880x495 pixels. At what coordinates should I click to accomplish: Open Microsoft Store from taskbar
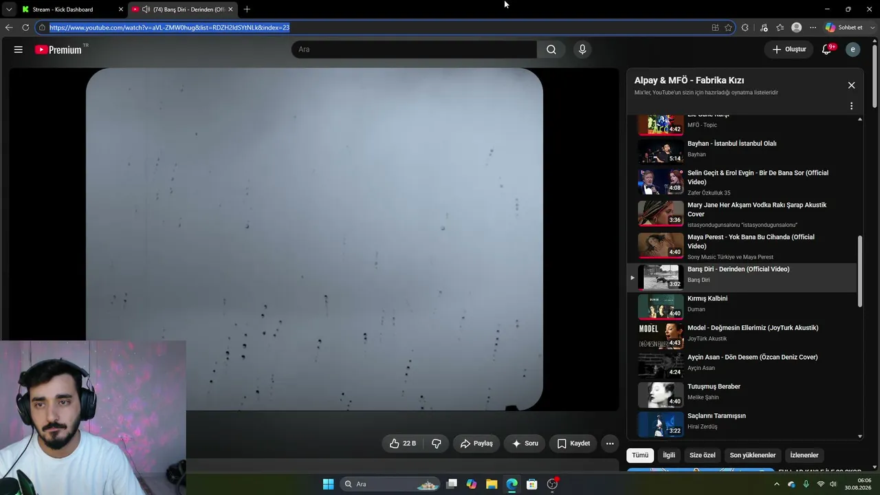[531, 484]
